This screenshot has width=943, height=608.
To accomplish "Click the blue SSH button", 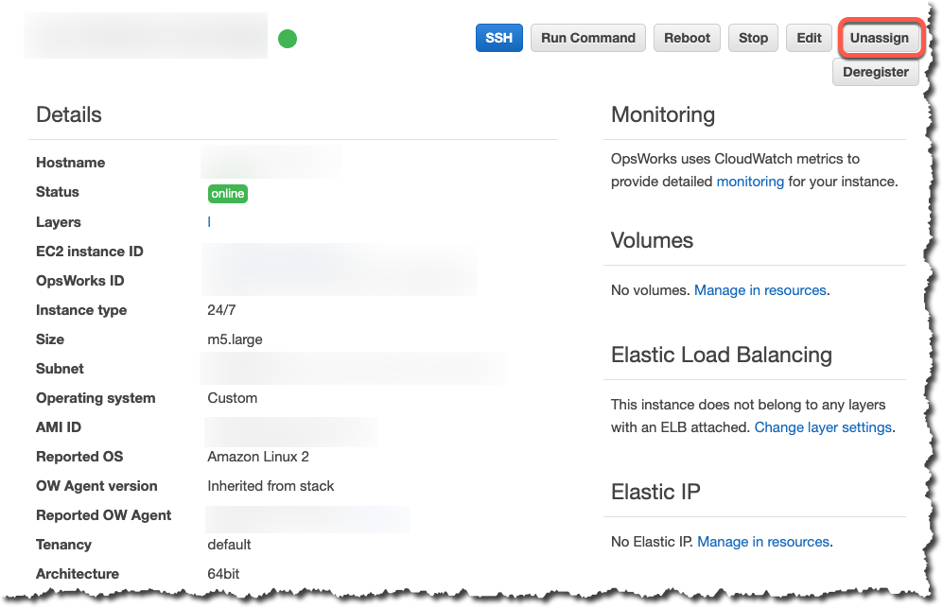I will tap(498, 38).
